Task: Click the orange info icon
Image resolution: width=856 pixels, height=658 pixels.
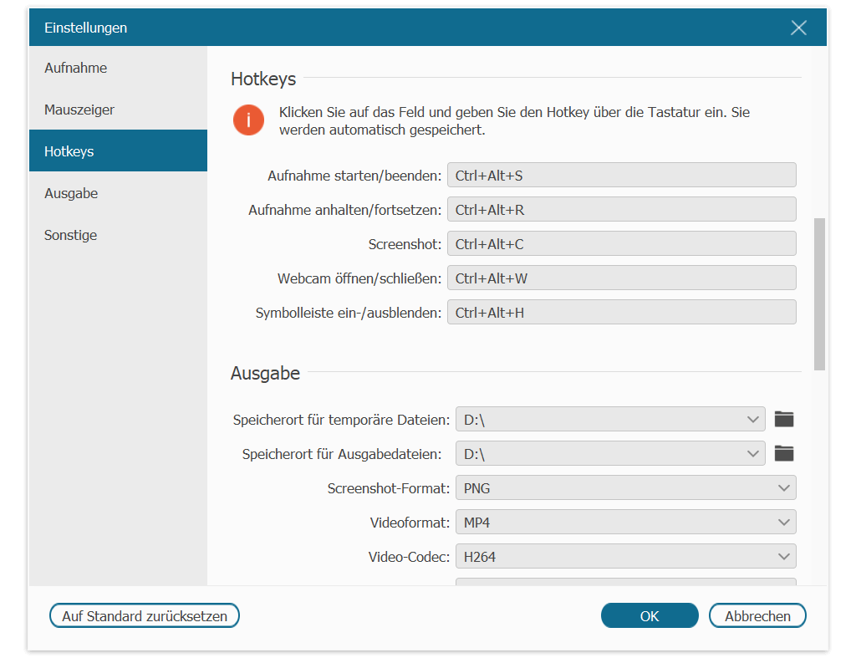Action: [248, 120]
